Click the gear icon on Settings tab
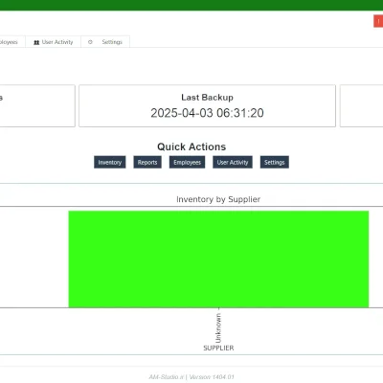 [x=90, y=42]
